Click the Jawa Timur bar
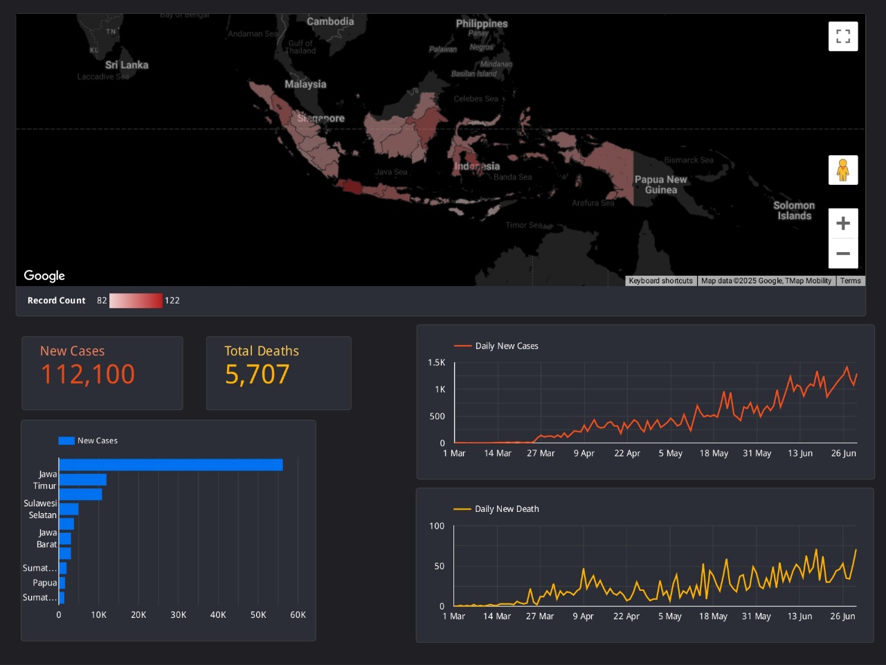 tap(82, 480)
